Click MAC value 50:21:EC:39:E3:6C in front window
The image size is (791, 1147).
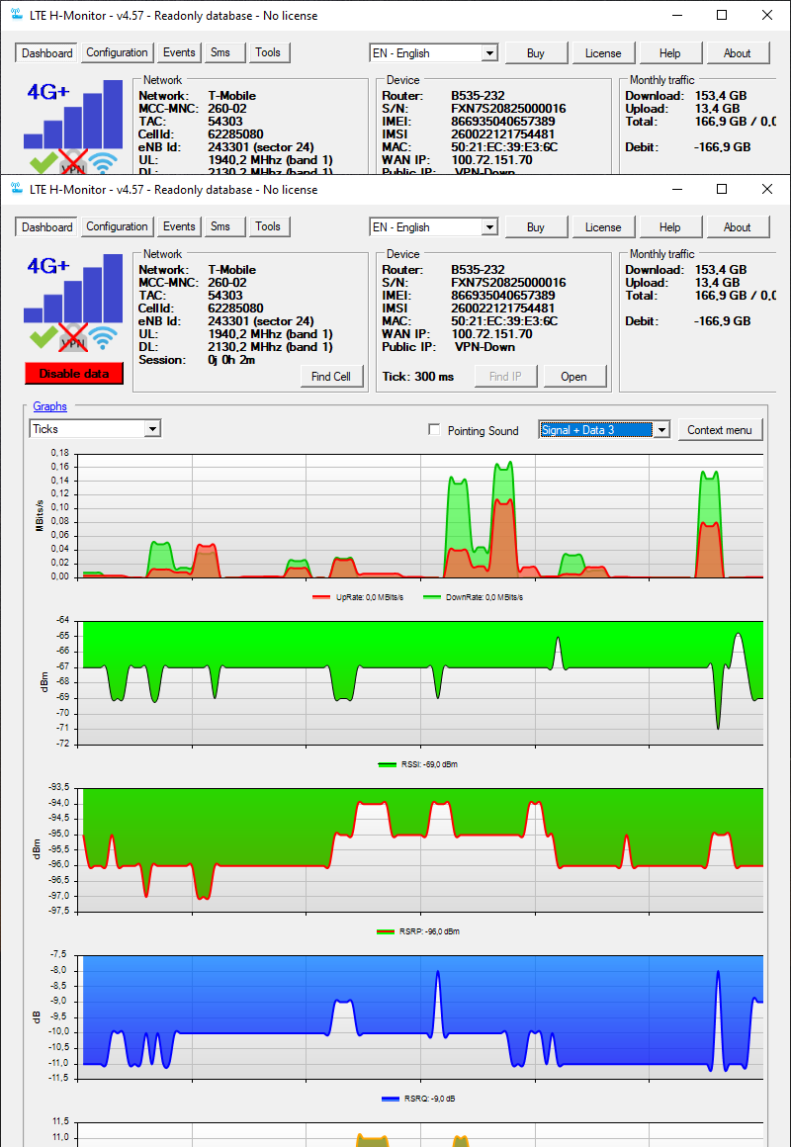(x=505, y=321)
